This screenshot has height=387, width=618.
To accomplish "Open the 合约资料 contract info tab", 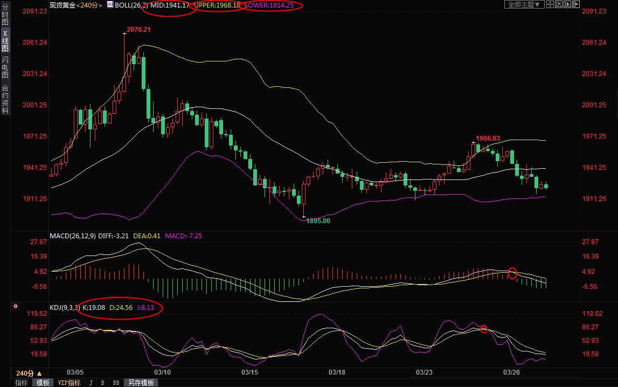I will coord(5,99).
